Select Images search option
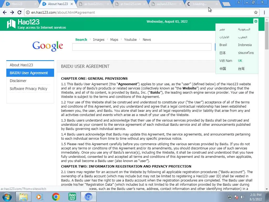269x202 pixels. pyautogui.click(x=99, y=39)
